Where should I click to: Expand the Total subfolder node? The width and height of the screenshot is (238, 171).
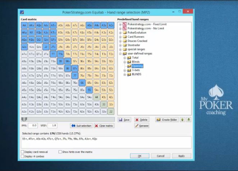(125, 58)
